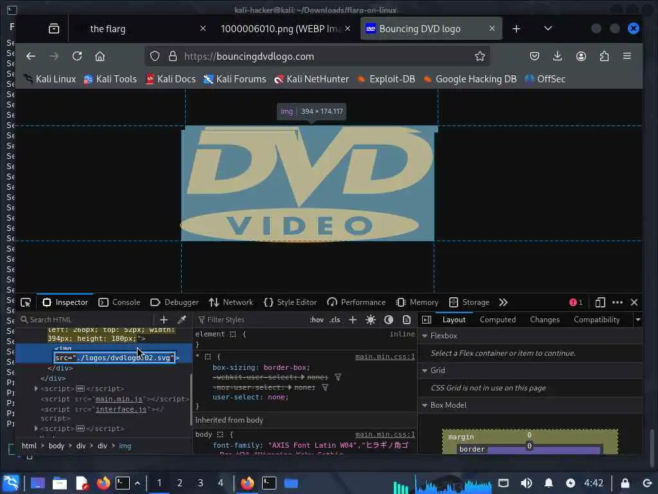Add a new style rule

click(x=353, y=320)
